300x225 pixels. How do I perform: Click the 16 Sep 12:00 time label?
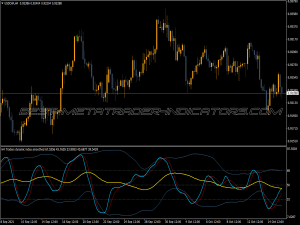click(x=70, y=222)
